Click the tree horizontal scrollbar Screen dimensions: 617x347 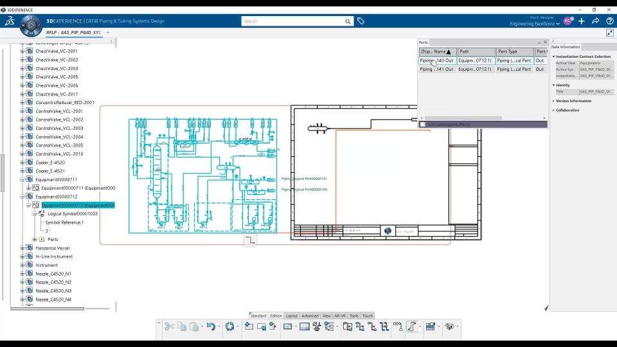click(47, 309)
